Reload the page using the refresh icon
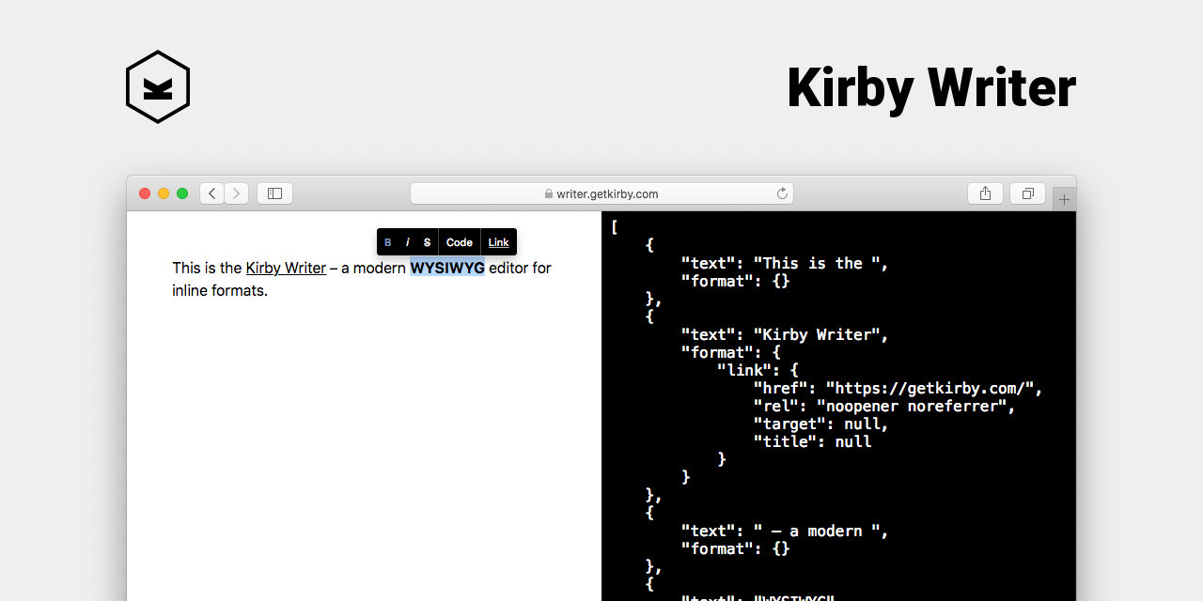This screenshot has height=601, width=1203. coord(782,193)
